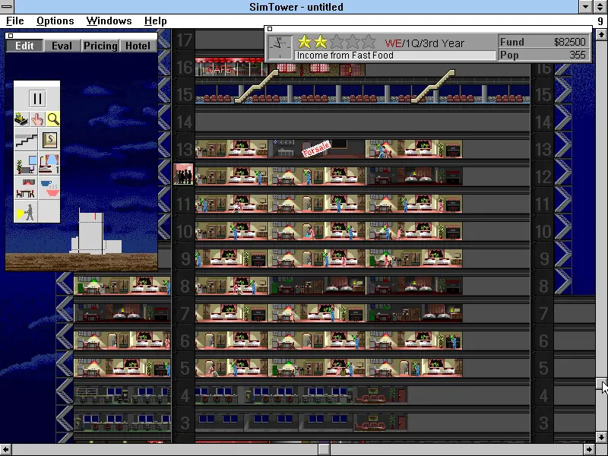
Task: Click the For Sale sign on floor 13
Action: (x=315, y=149)
